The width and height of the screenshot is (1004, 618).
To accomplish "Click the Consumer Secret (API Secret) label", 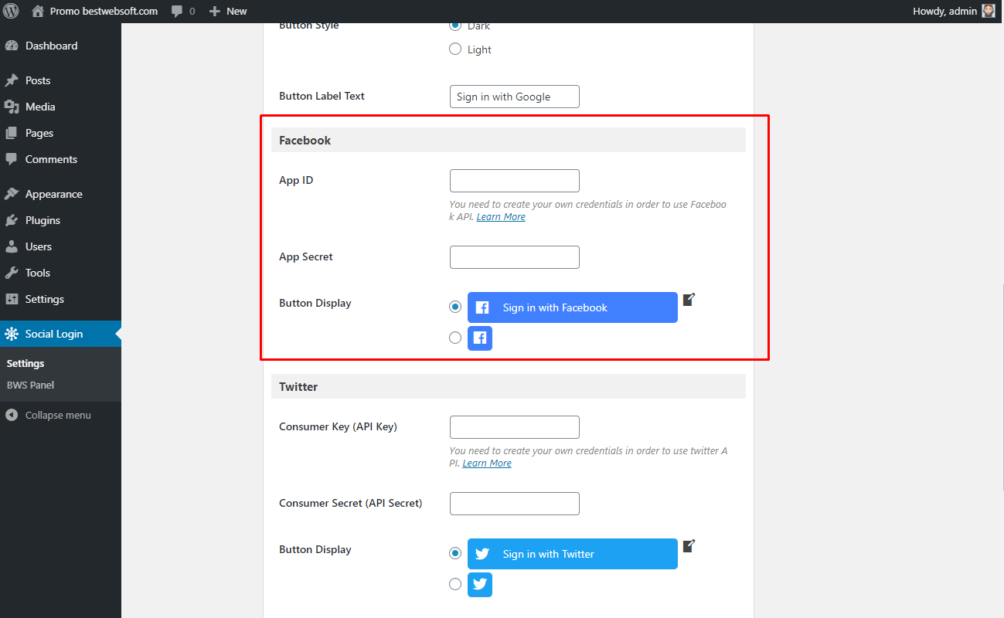I will point(351,503).
